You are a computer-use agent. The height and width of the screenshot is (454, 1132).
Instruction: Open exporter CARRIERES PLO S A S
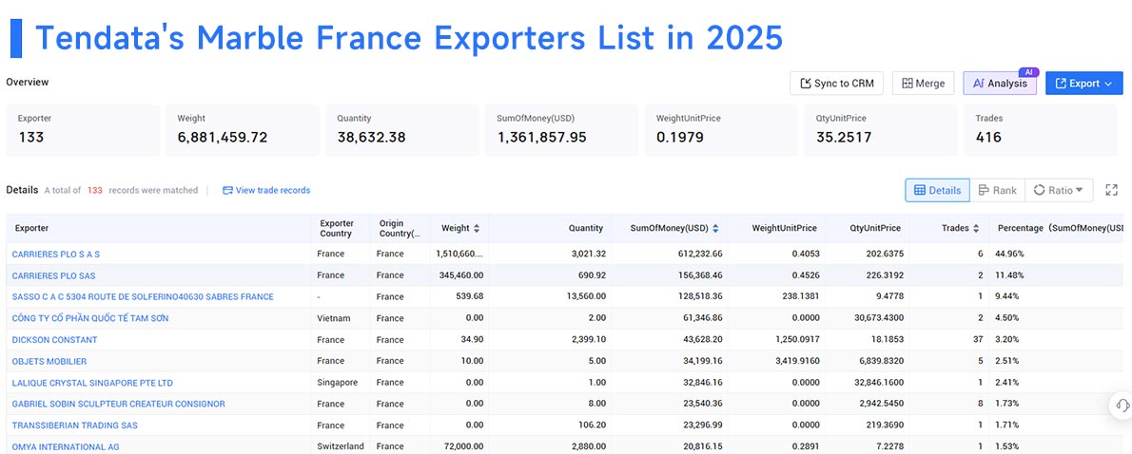point(55,255)
